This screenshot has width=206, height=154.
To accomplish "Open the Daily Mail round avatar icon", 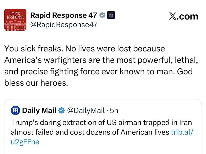I will (x=16, y=111).
